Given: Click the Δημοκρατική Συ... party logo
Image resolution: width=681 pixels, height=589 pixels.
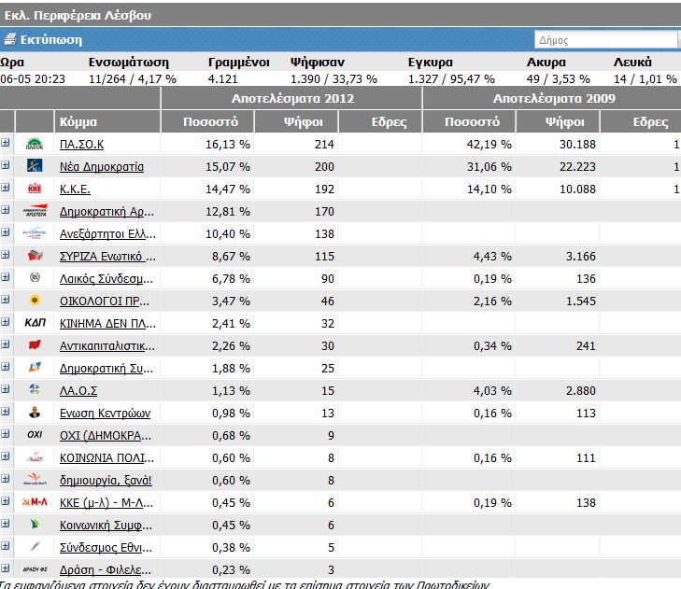Looking at the screenshot, I should click(x=35, y=367).
